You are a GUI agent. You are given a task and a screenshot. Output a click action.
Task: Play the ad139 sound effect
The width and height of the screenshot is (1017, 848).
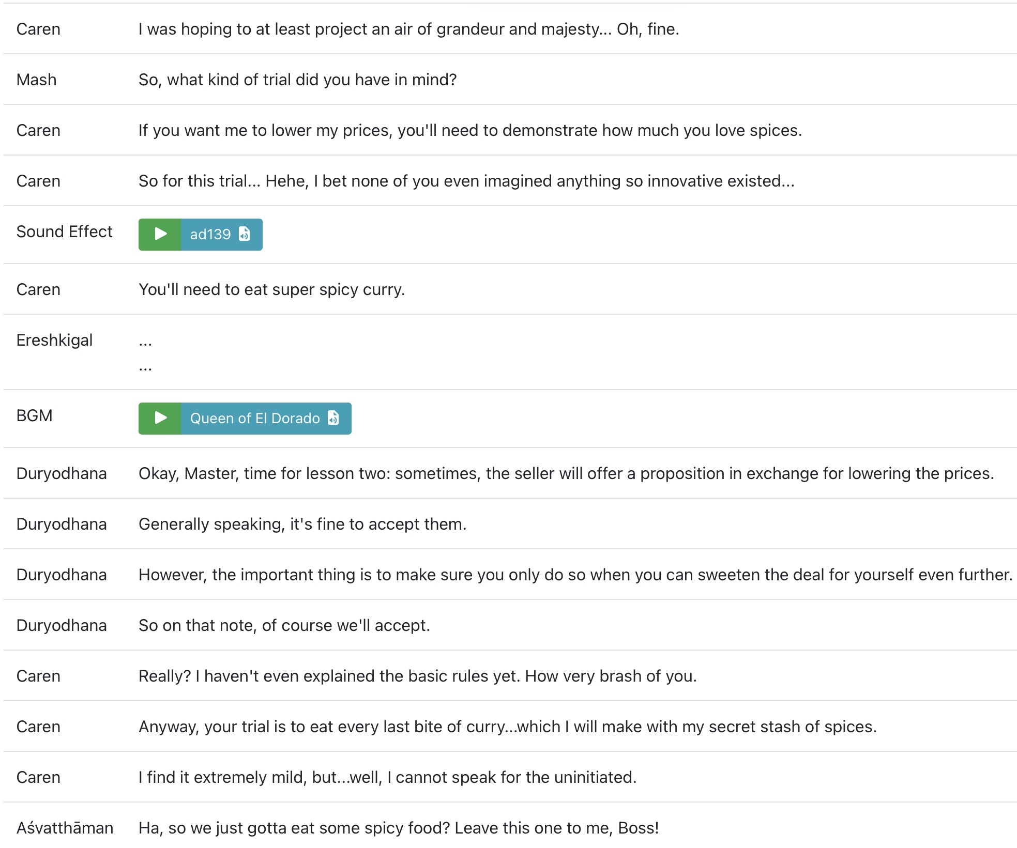tap(160, 234)
